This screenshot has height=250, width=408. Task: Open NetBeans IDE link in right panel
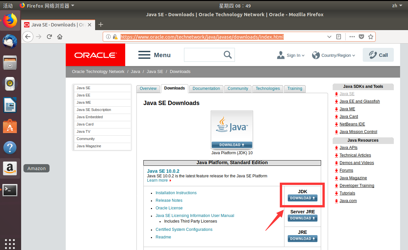coord(352,124)
